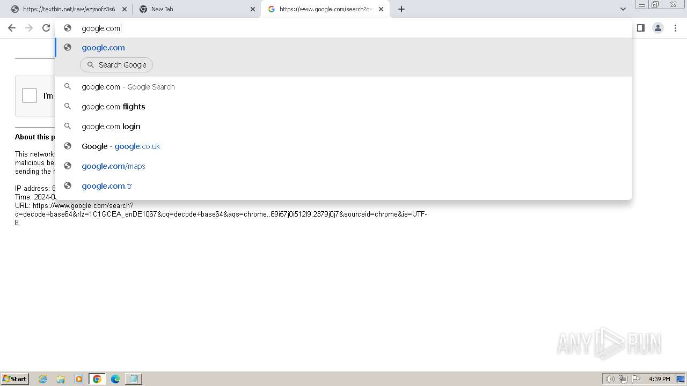The width and height of the screenshot is (687, 386).
Task: Open the google.com.tr suggestion
Action: [x=343, y=186]
